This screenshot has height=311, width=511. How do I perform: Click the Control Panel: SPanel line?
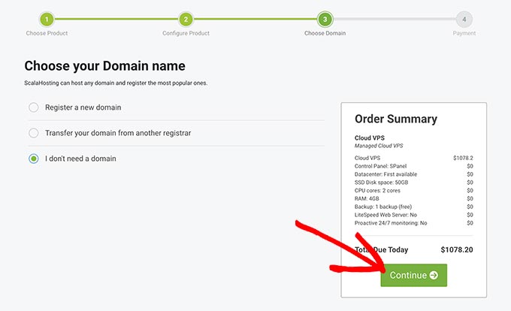[x=380, y=166]
